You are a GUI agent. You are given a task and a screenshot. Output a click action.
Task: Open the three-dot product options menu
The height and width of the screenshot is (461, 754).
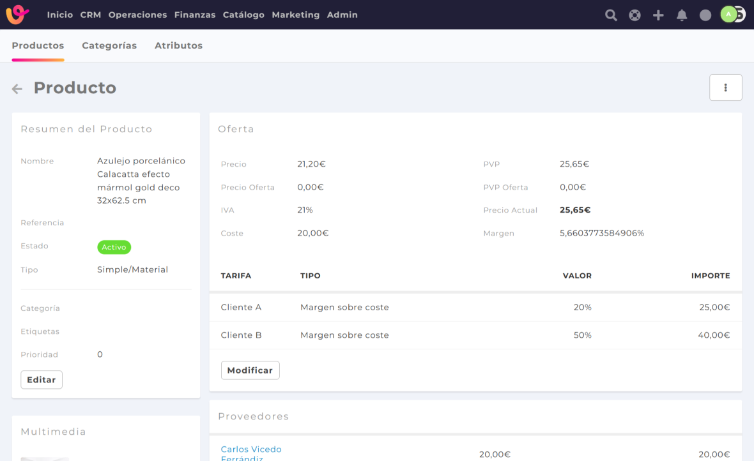point(725,87)
